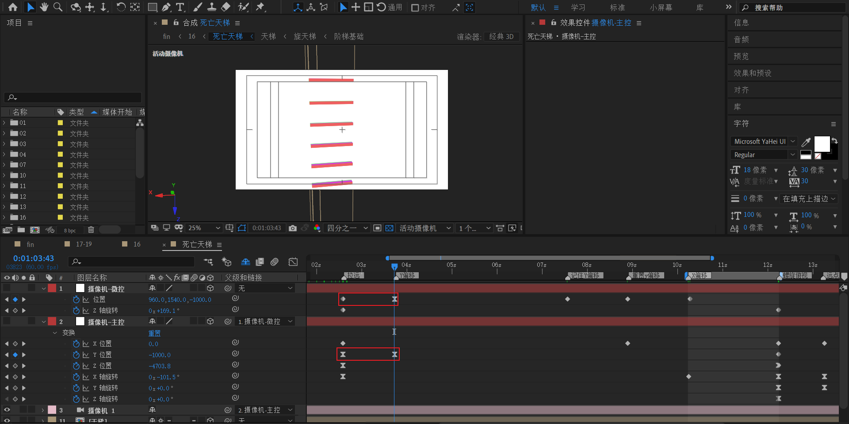
Task: Toggle 3D layer switch for 摄像机-主控
Action: 210,322
